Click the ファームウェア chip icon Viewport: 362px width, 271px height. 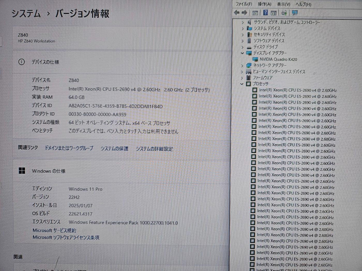coord(248,78)
